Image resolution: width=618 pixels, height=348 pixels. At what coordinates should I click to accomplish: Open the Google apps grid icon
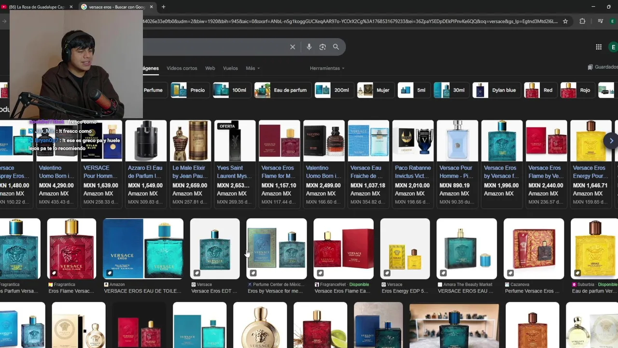(x=599, y=47)
